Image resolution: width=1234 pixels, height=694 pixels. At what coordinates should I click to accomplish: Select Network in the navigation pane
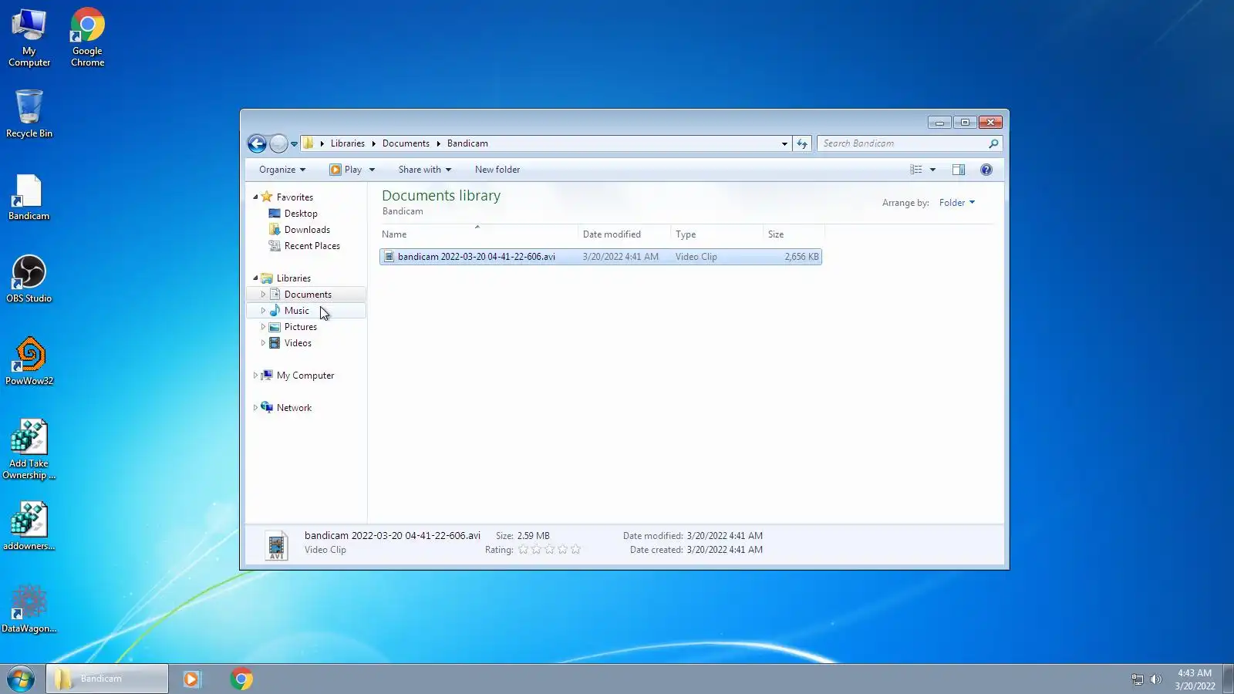[294, 408]
